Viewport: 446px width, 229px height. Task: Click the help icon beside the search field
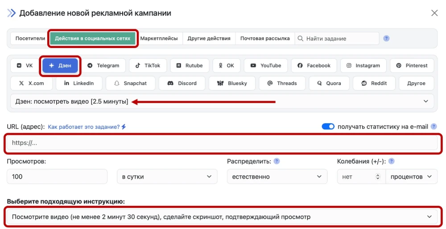(x=386, y=39)
